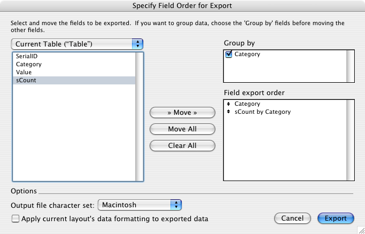Image resolution: width=365 pixels, height=234 pixels.
Task: Enable apply current layout's data formatting
Action: tap(15, 219)
